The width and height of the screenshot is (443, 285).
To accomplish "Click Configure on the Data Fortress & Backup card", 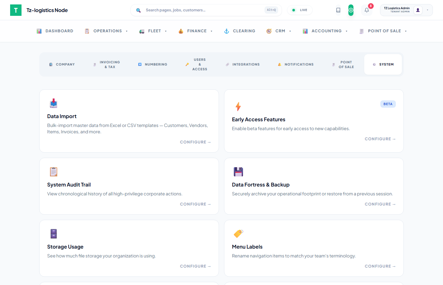I will [380, 204].
